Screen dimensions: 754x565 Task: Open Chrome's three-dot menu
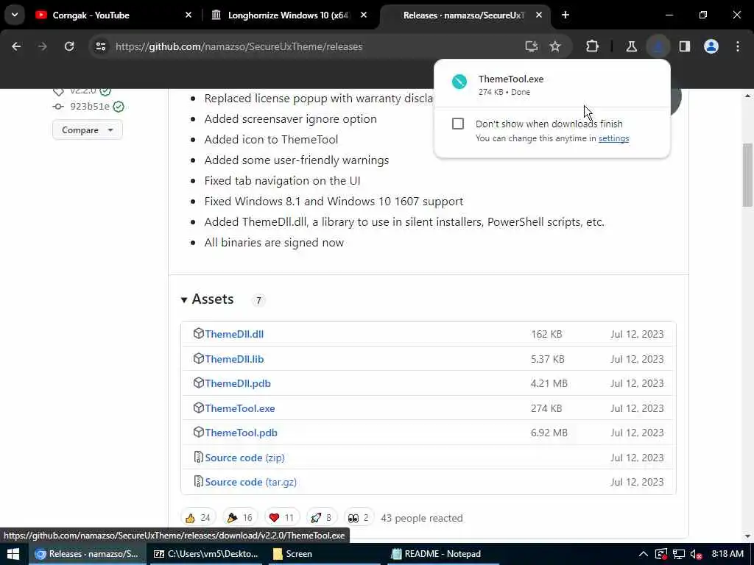pyautogui.click(x=738, y=46)
